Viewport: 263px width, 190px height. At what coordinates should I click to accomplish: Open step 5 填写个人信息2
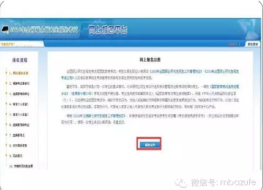coord(19,115)
